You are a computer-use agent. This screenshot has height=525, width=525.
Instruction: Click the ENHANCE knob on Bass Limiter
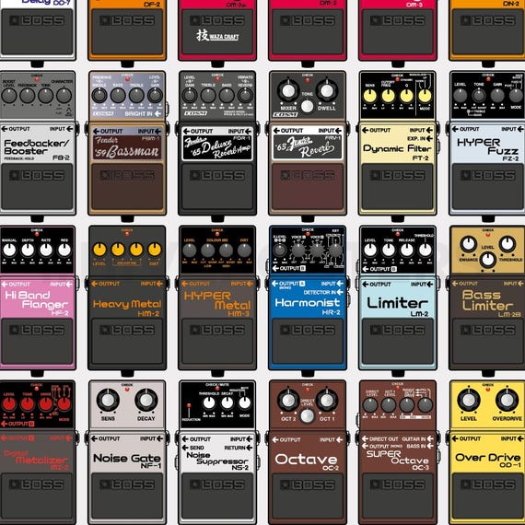[x=469, y=244]
